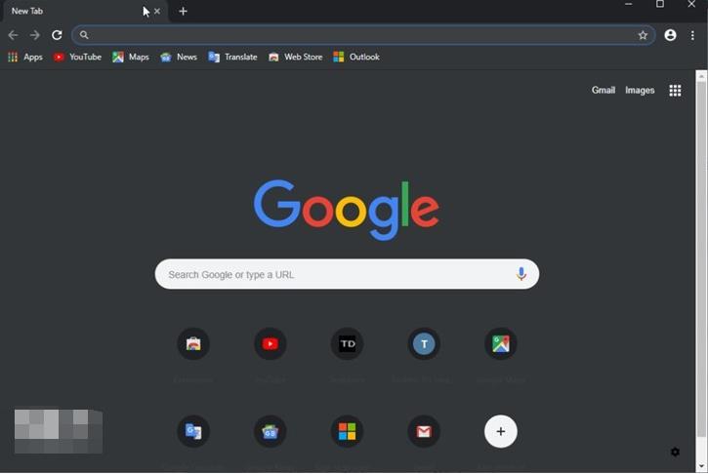Image resolution: width=708 pixels, height=474 pixels.
Task: Open the Apps bookmark
Action: coord(25,57)
